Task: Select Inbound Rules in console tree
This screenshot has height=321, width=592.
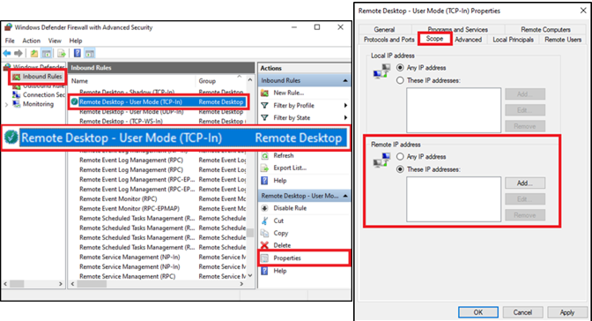Action: (x=41, y=77)
